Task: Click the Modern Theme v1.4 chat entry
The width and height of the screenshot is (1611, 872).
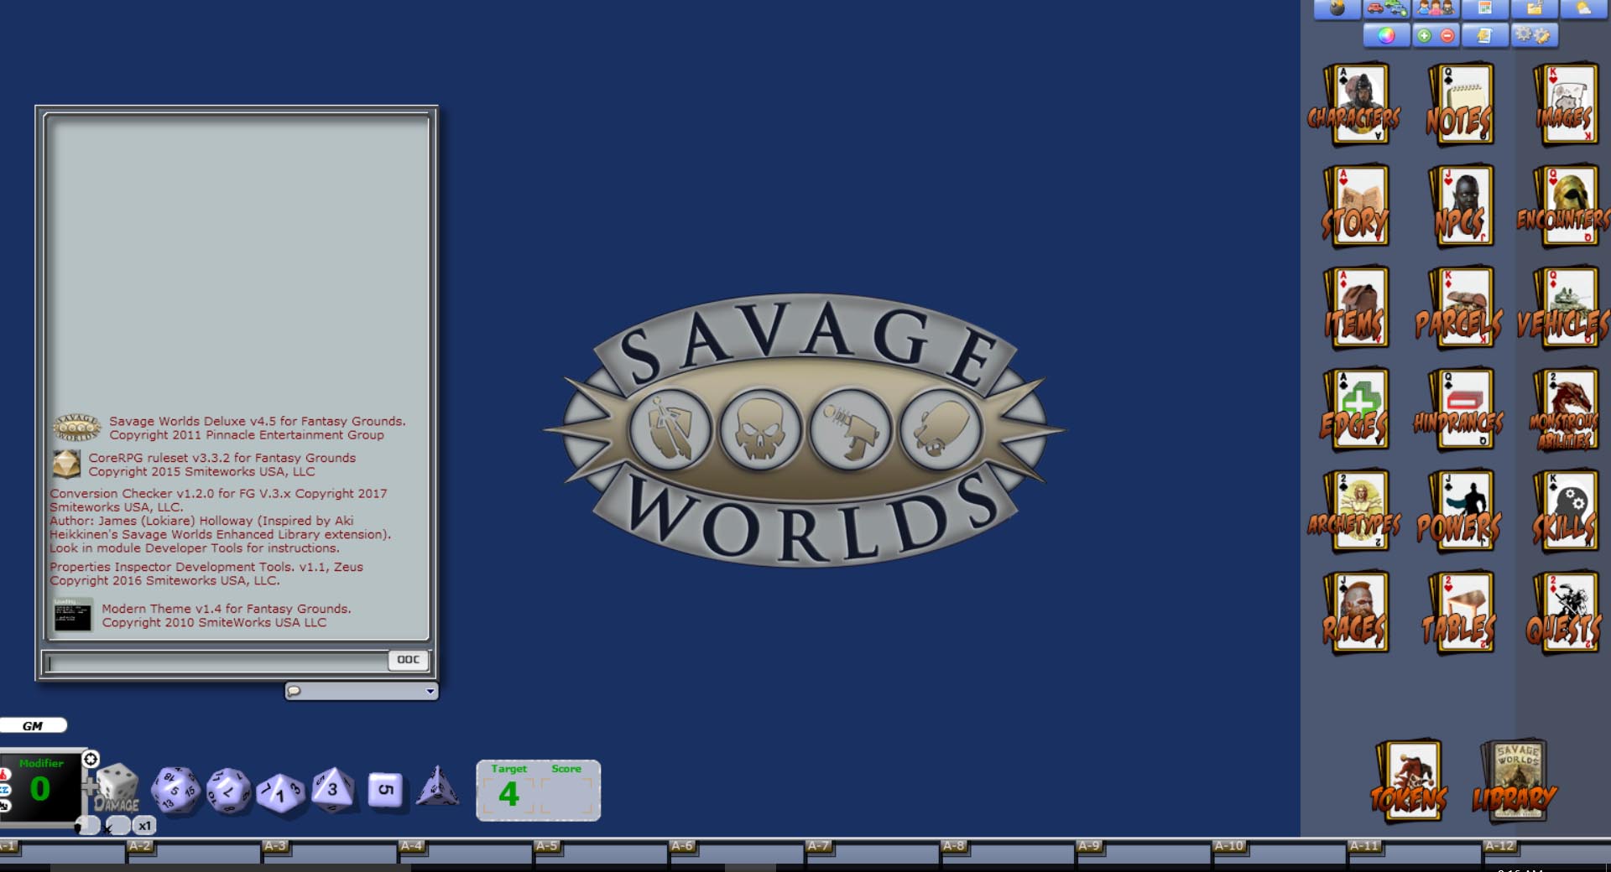Action: pos(202,615)
